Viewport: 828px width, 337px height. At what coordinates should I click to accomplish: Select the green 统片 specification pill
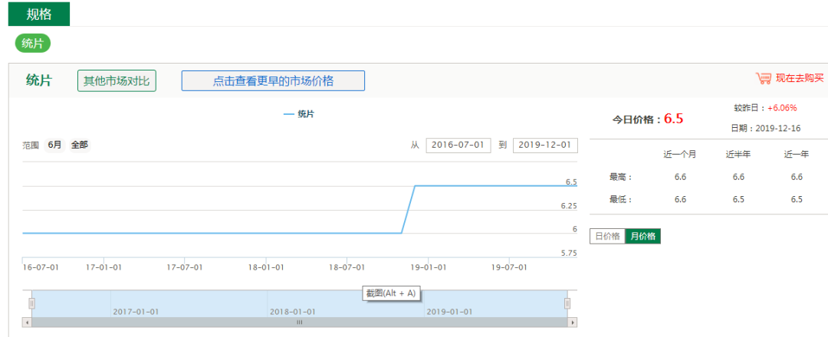click(33, 44)
